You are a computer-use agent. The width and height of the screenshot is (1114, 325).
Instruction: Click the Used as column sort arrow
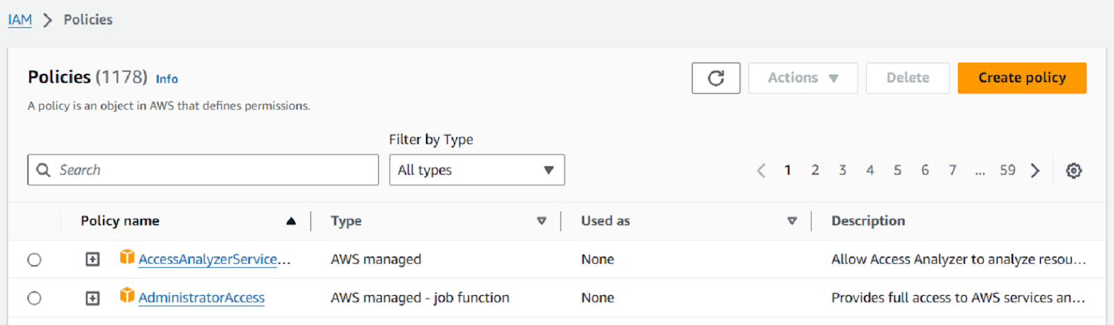pyautogui.click(x=792, y=221)
